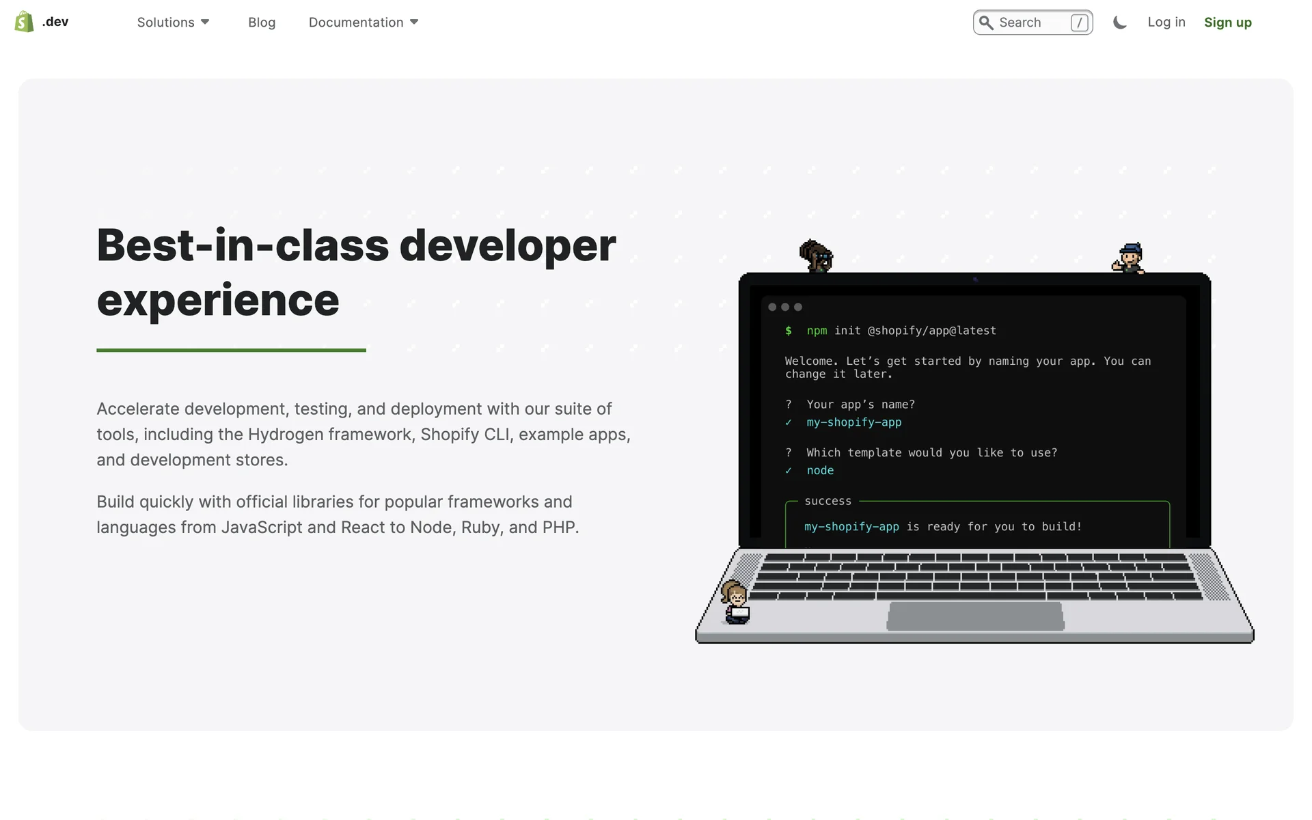Click the Sign up button
This screenshot has height=820, width=1312.
click(x=1227, y=23)
